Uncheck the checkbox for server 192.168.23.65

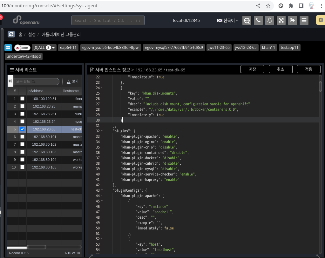point(22,129)
